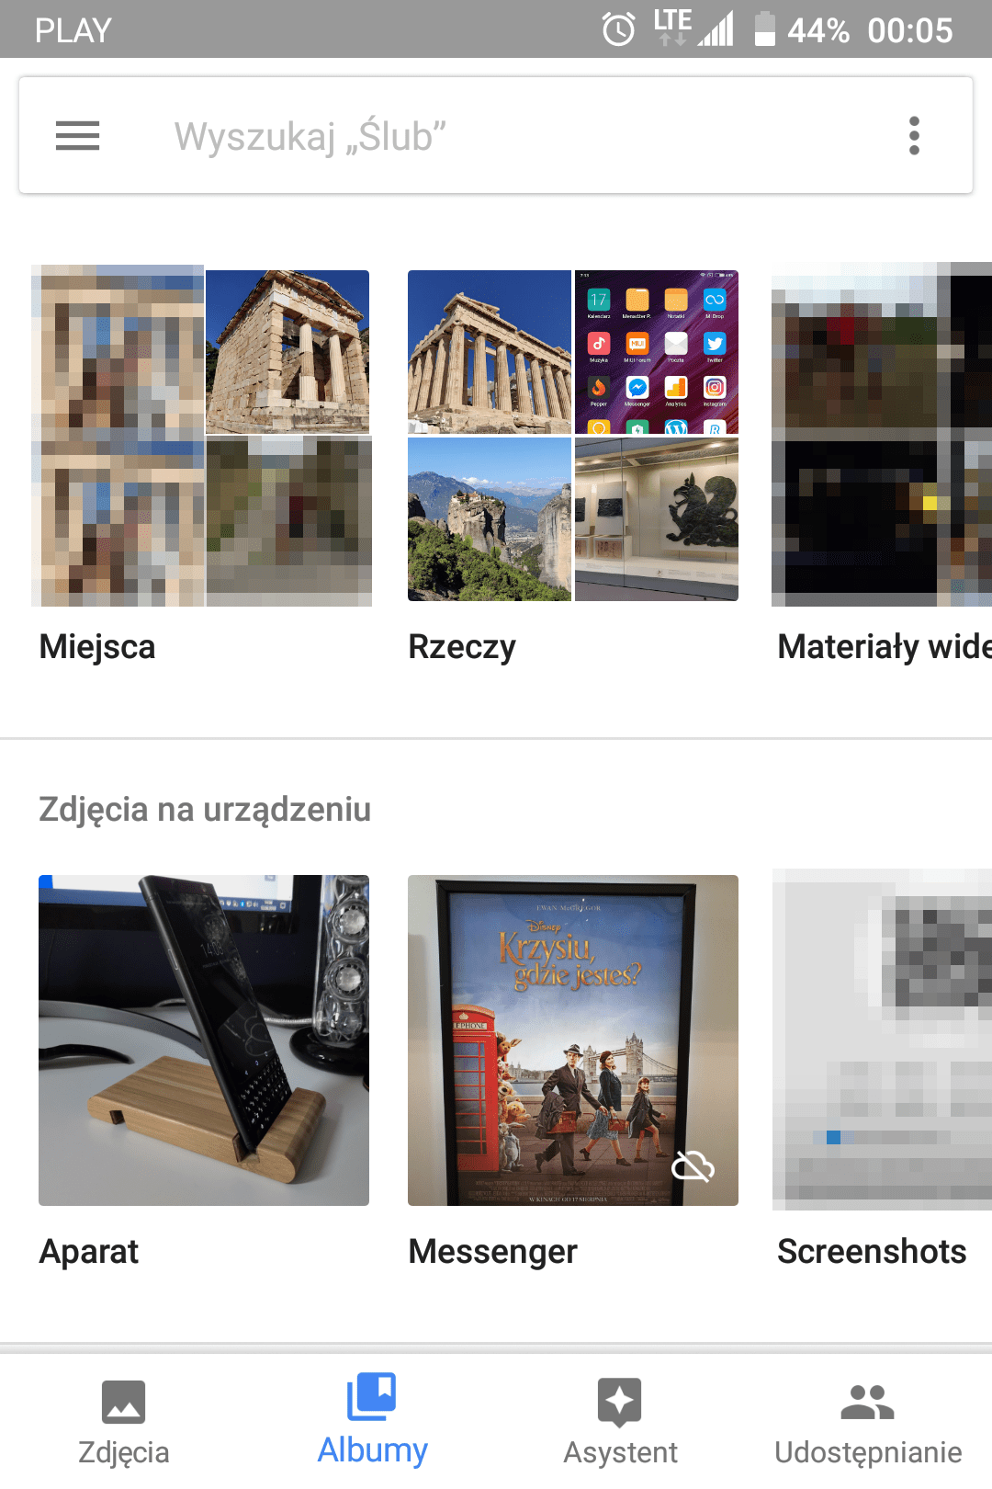Tap the Zdjęcia photos icon
Viewport: 992px width, 1489px height.
[x=124, y=1402]
